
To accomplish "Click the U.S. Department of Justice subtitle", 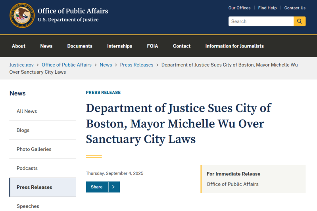I will pyautogui.click(x=68, y=19).
